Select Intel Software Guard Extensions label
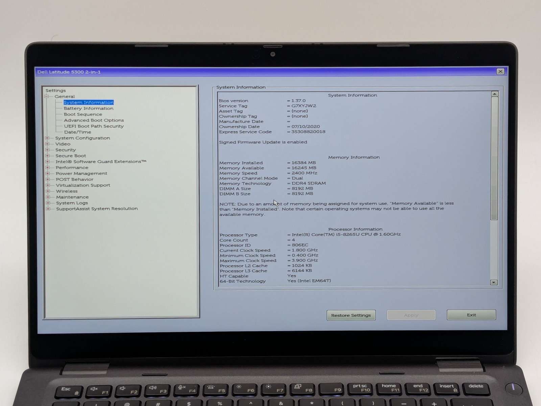 pyautogui.click(x=101, y=162)
